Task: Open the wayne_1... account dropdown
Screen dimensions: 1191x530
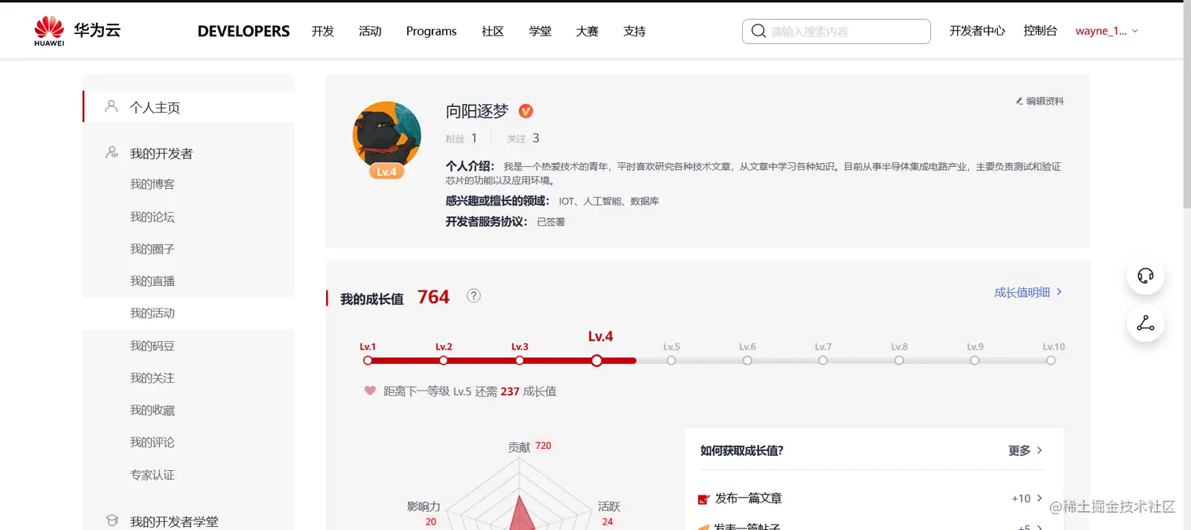Action: [x=1107, y=32]
